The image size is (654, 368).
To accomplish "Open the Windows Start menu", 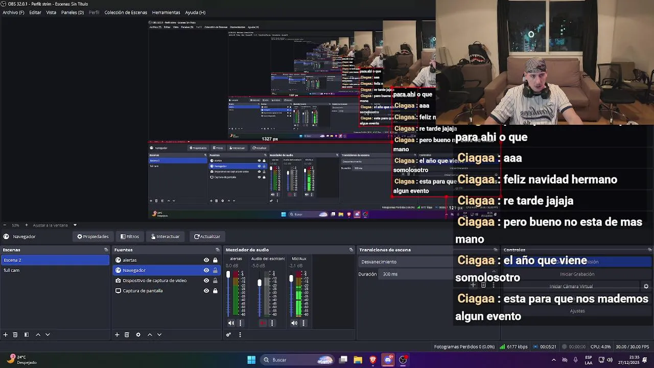I will point(251,360).
